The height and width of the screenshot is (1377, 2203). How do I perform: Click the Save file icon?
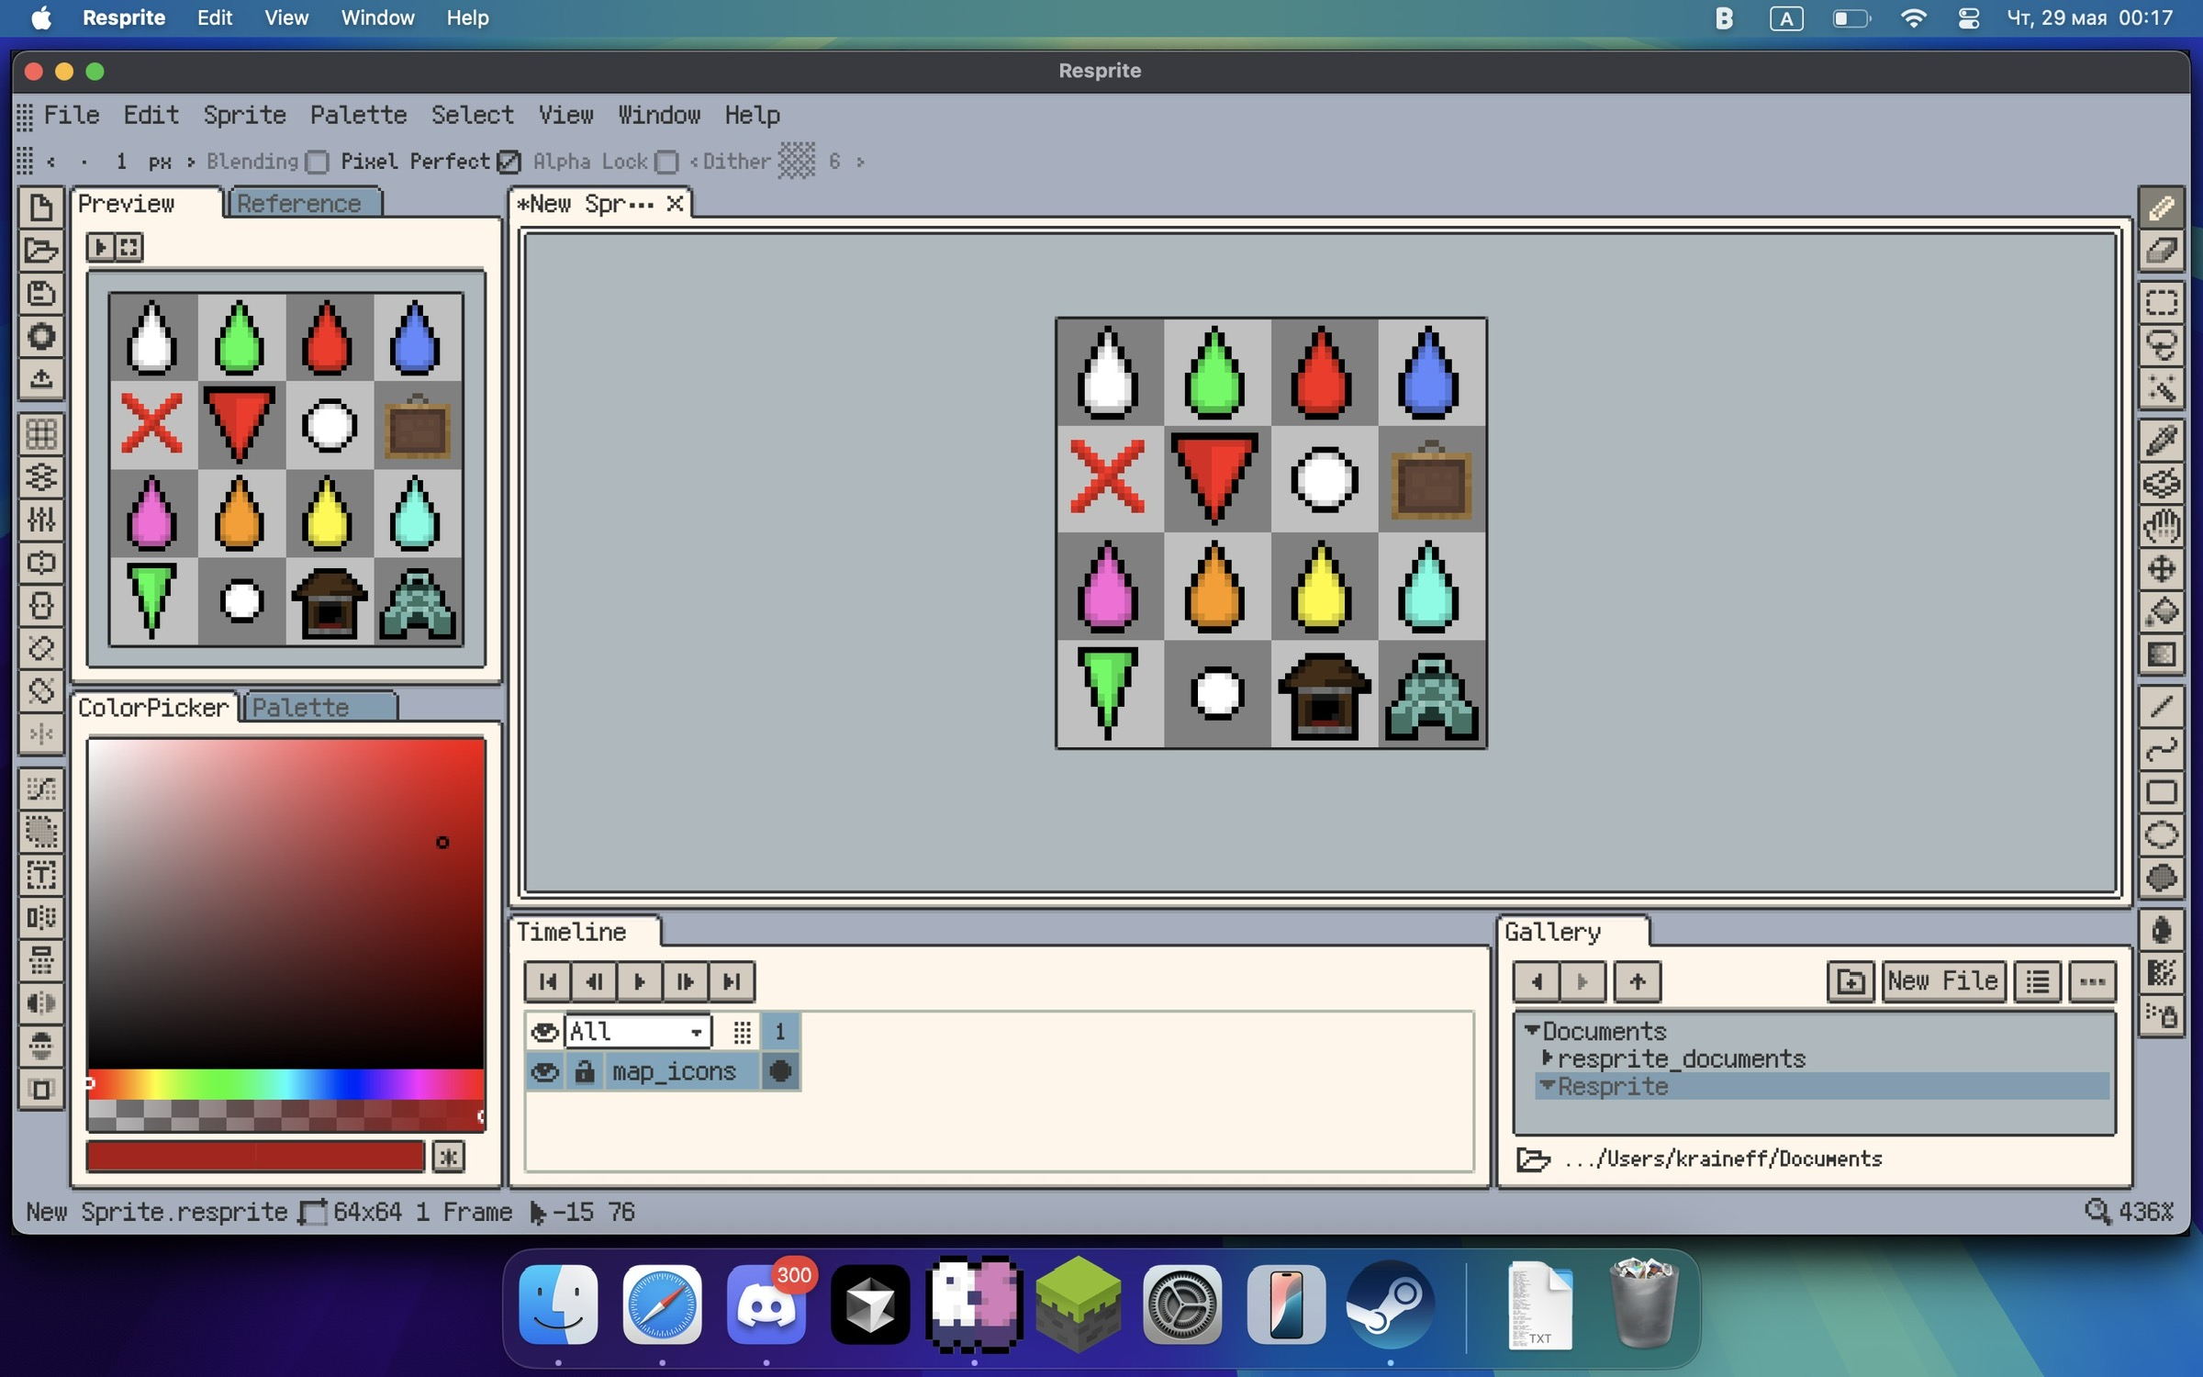click(41, 294)
